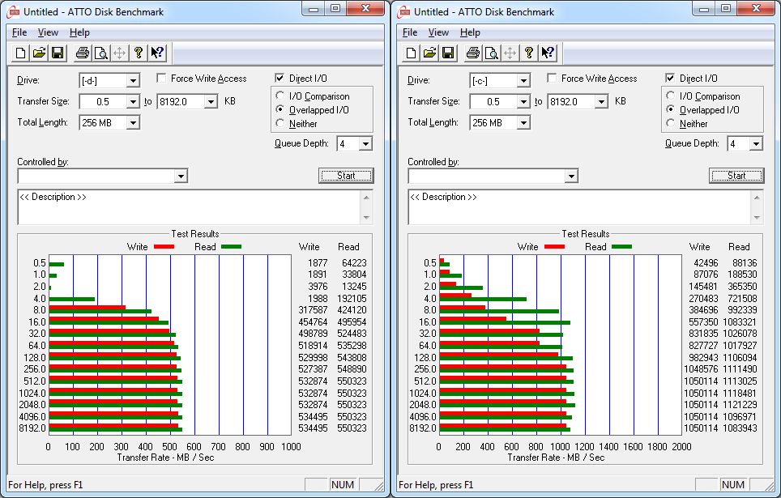Image resolution: width=781 pixels, height=498 pixels.
Task: Click Save disk icon in left window
Action: coord(58,53)
